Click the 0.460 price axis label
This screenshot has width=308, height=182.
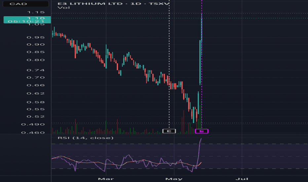click(x=33, y=133)
